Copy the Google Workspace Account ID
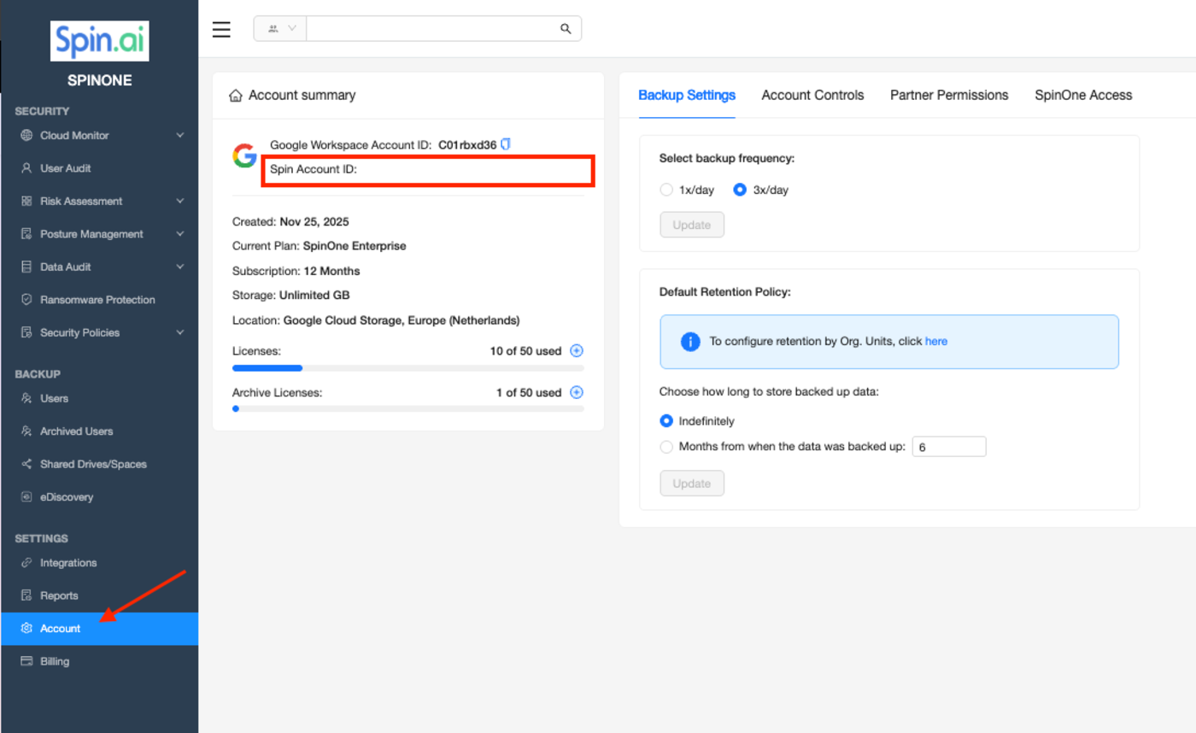1196x733 pixels. [506, 144]
